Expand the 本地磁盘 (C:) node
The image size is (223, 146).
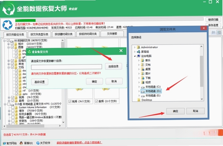139,87
